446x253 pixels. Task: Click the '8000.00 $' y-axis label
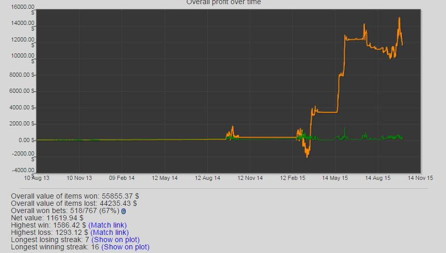[x=22, y=75]
